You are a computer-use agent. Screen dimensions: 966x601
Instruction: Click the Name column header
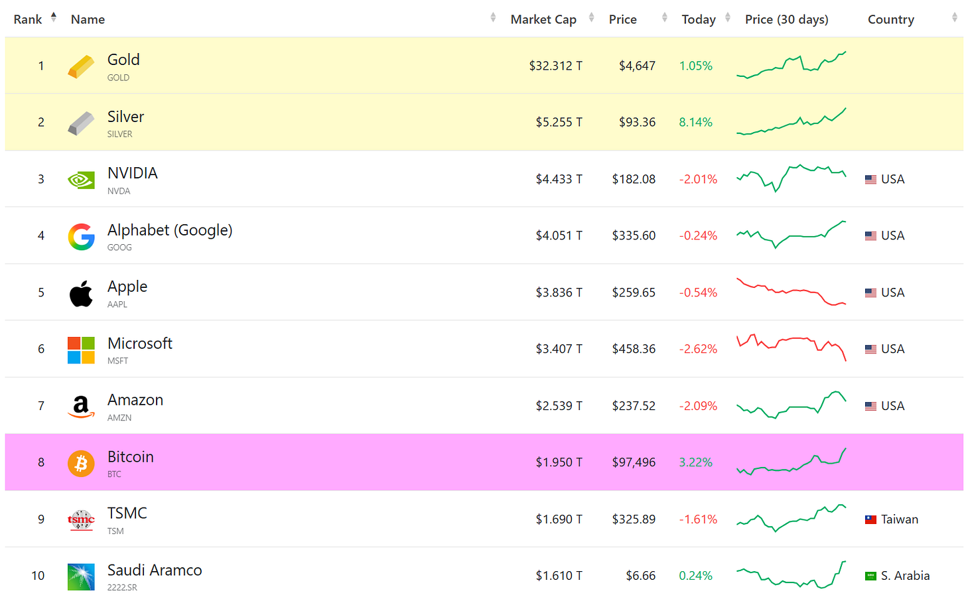[88, 19]
